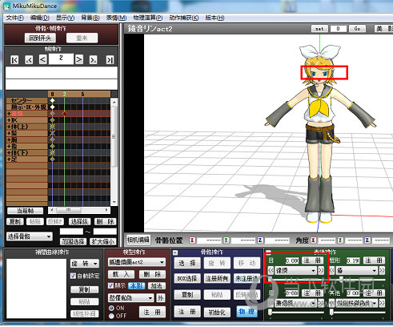Select the OFF radio button

pyautogui.click(x=111, y=316)
